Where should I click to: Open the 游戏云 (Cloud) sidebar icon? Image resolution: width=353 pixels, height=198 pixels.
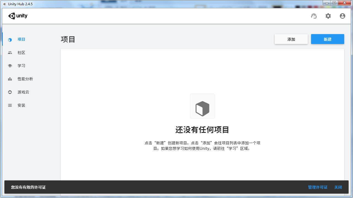coord(10,92)
